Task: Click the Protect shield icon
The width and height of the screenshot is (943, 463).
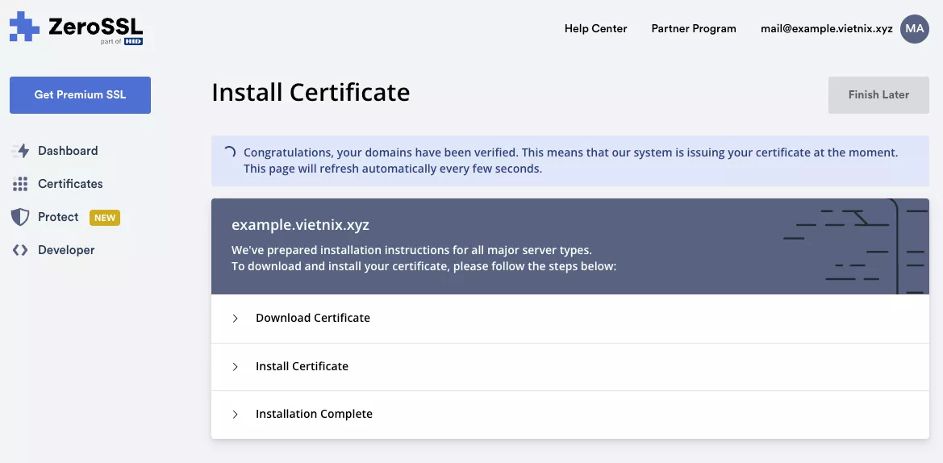Action: pyautogui.click(x=20, y=218)
